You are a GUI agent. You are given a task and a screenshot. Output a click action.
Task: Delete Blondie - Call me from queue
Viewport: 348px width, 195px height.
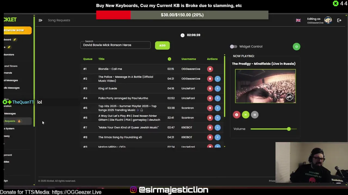(x=210, y=69)
